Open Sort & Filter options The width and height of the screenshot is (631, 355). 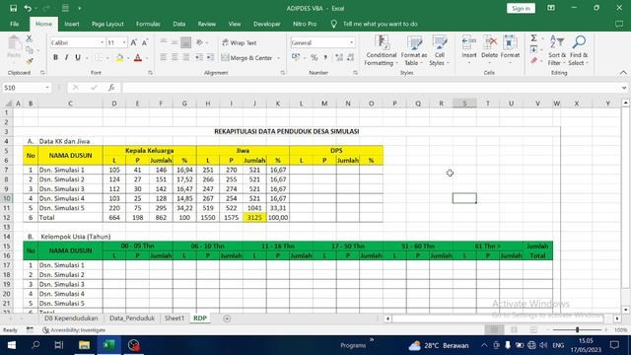557,50
